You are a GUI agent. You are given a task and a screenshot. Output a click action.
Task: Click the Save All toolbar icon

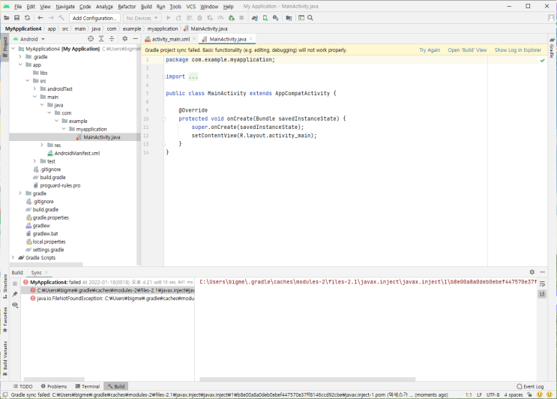pos(16,18)
